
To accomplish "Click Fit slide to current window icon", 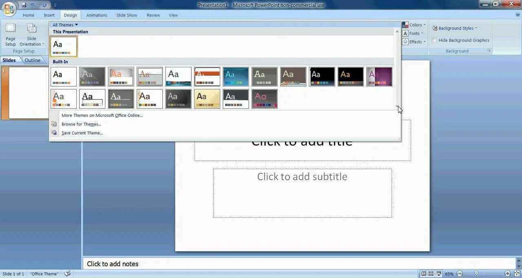I will coord(516,274).
